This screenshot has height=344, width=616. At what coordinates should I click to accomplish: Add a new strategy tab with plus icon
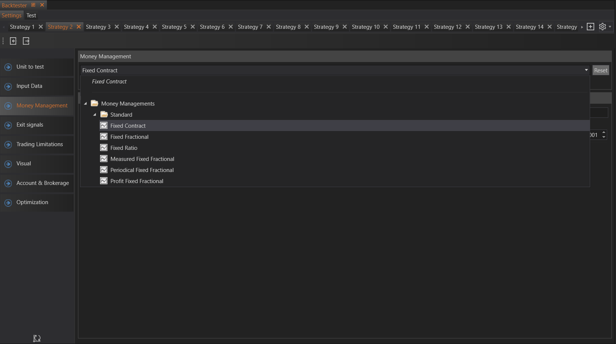click(x=591, y=27)
